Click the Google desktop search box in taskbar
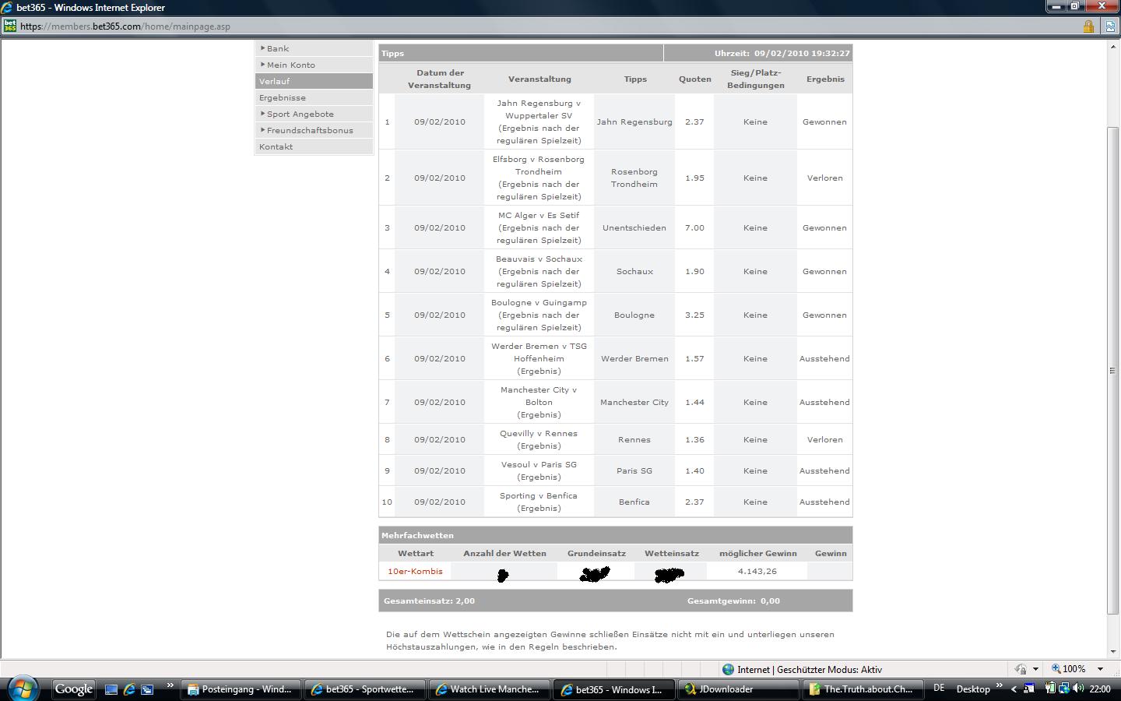This screenshot has height=701, width=1121. (x=74, y=689)
